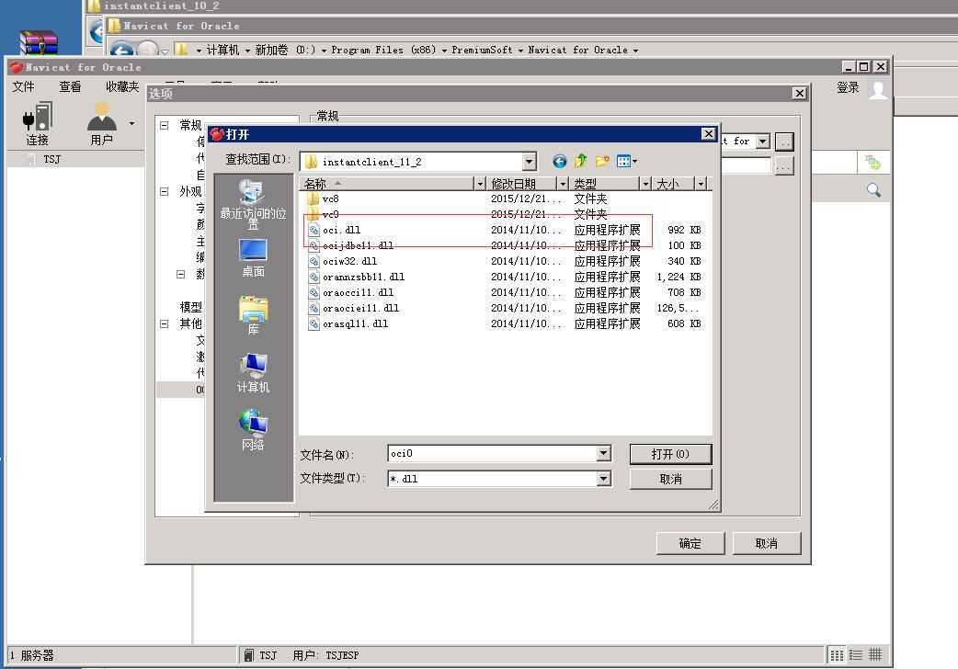Open the 名称 column filter dropdown
Image resolution: width=958 pixels, height=669 pixels.
[480, 183]
